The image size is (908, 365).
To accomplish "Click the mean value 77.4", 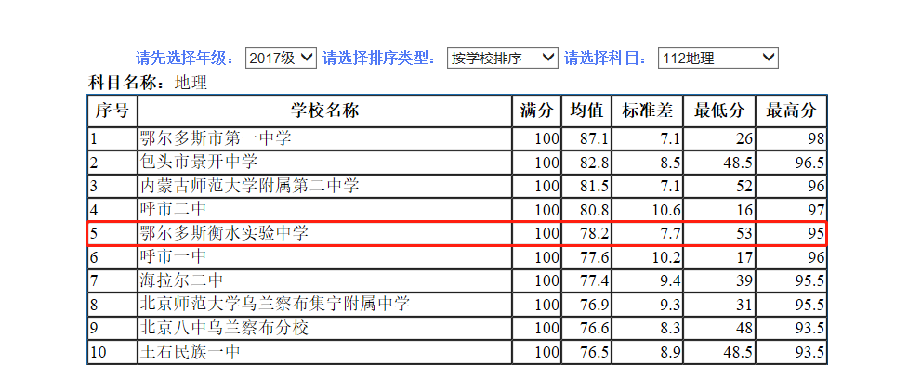I will (594, 281).
